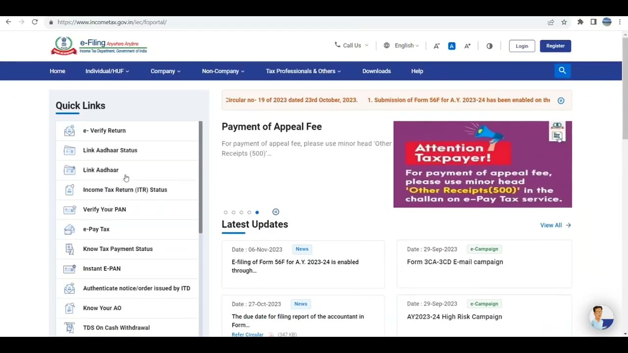Reload the page with the refresh icon
The width and height of the screenshot is (628, 353).
tap(35, 22)
